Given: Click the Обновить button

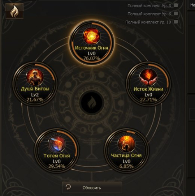Looking at the screenshot, I should point(92,187).
